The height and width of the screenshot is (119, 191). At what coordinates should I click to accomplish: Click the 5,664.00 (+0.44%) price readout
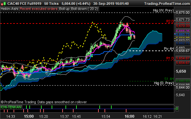click(76, 4)
